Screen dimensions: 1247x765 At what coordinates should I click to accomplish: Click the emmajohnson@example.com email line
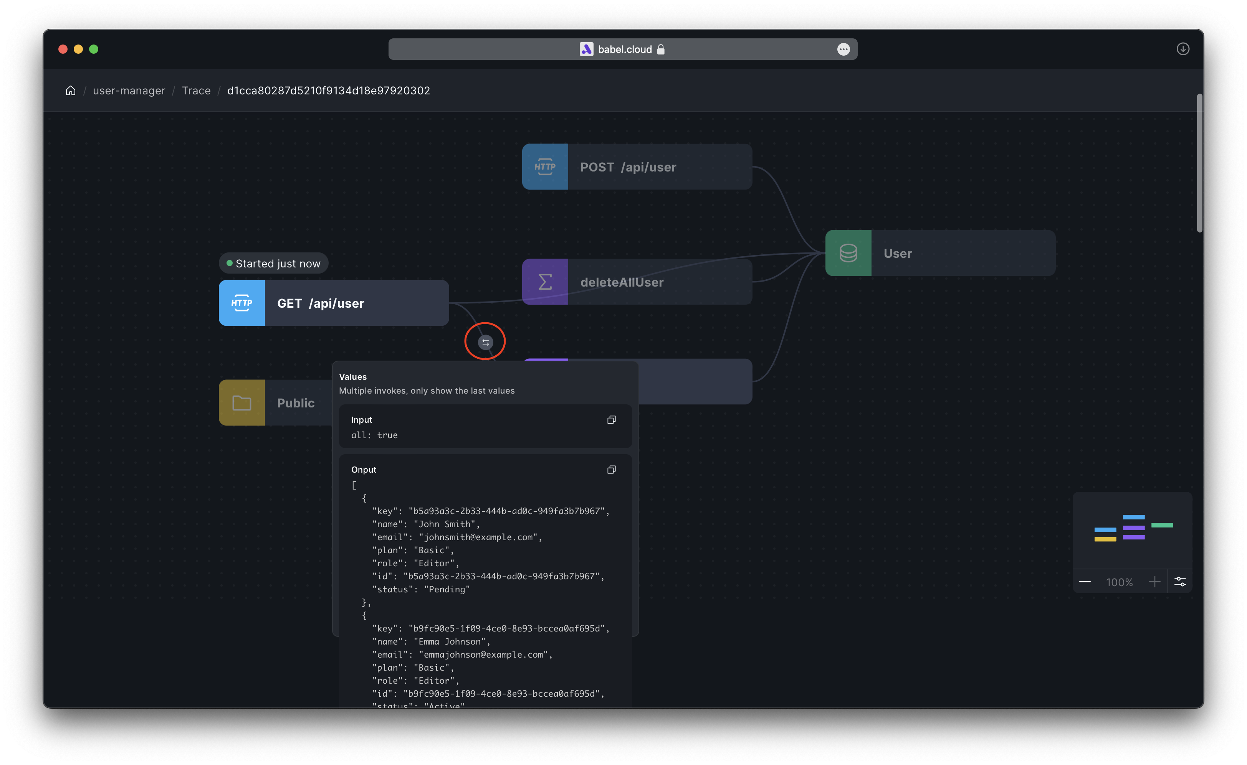point(462,655)
